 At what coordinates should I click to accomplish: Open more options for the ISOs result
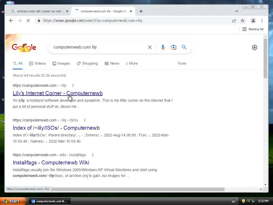tap(85, 120)
